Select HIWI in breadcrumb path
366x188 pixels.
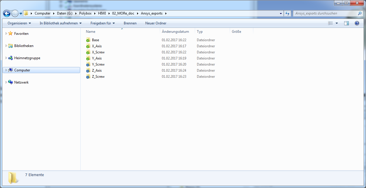tap(102, 13)
